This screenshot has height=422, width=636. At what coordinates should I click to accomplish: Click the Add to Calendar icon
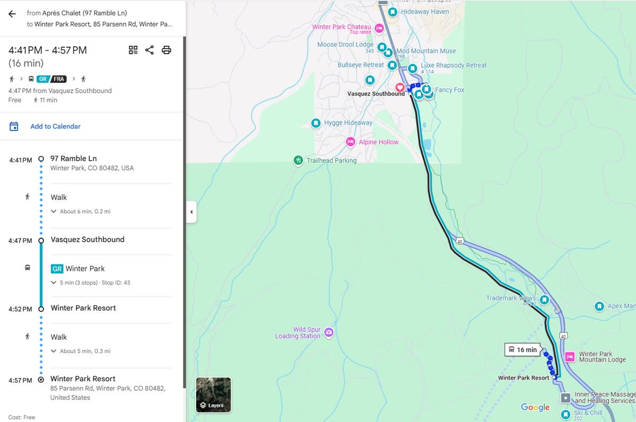[14, 126]
